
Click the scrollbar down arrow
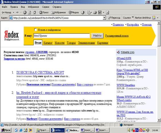click(159, 120)
